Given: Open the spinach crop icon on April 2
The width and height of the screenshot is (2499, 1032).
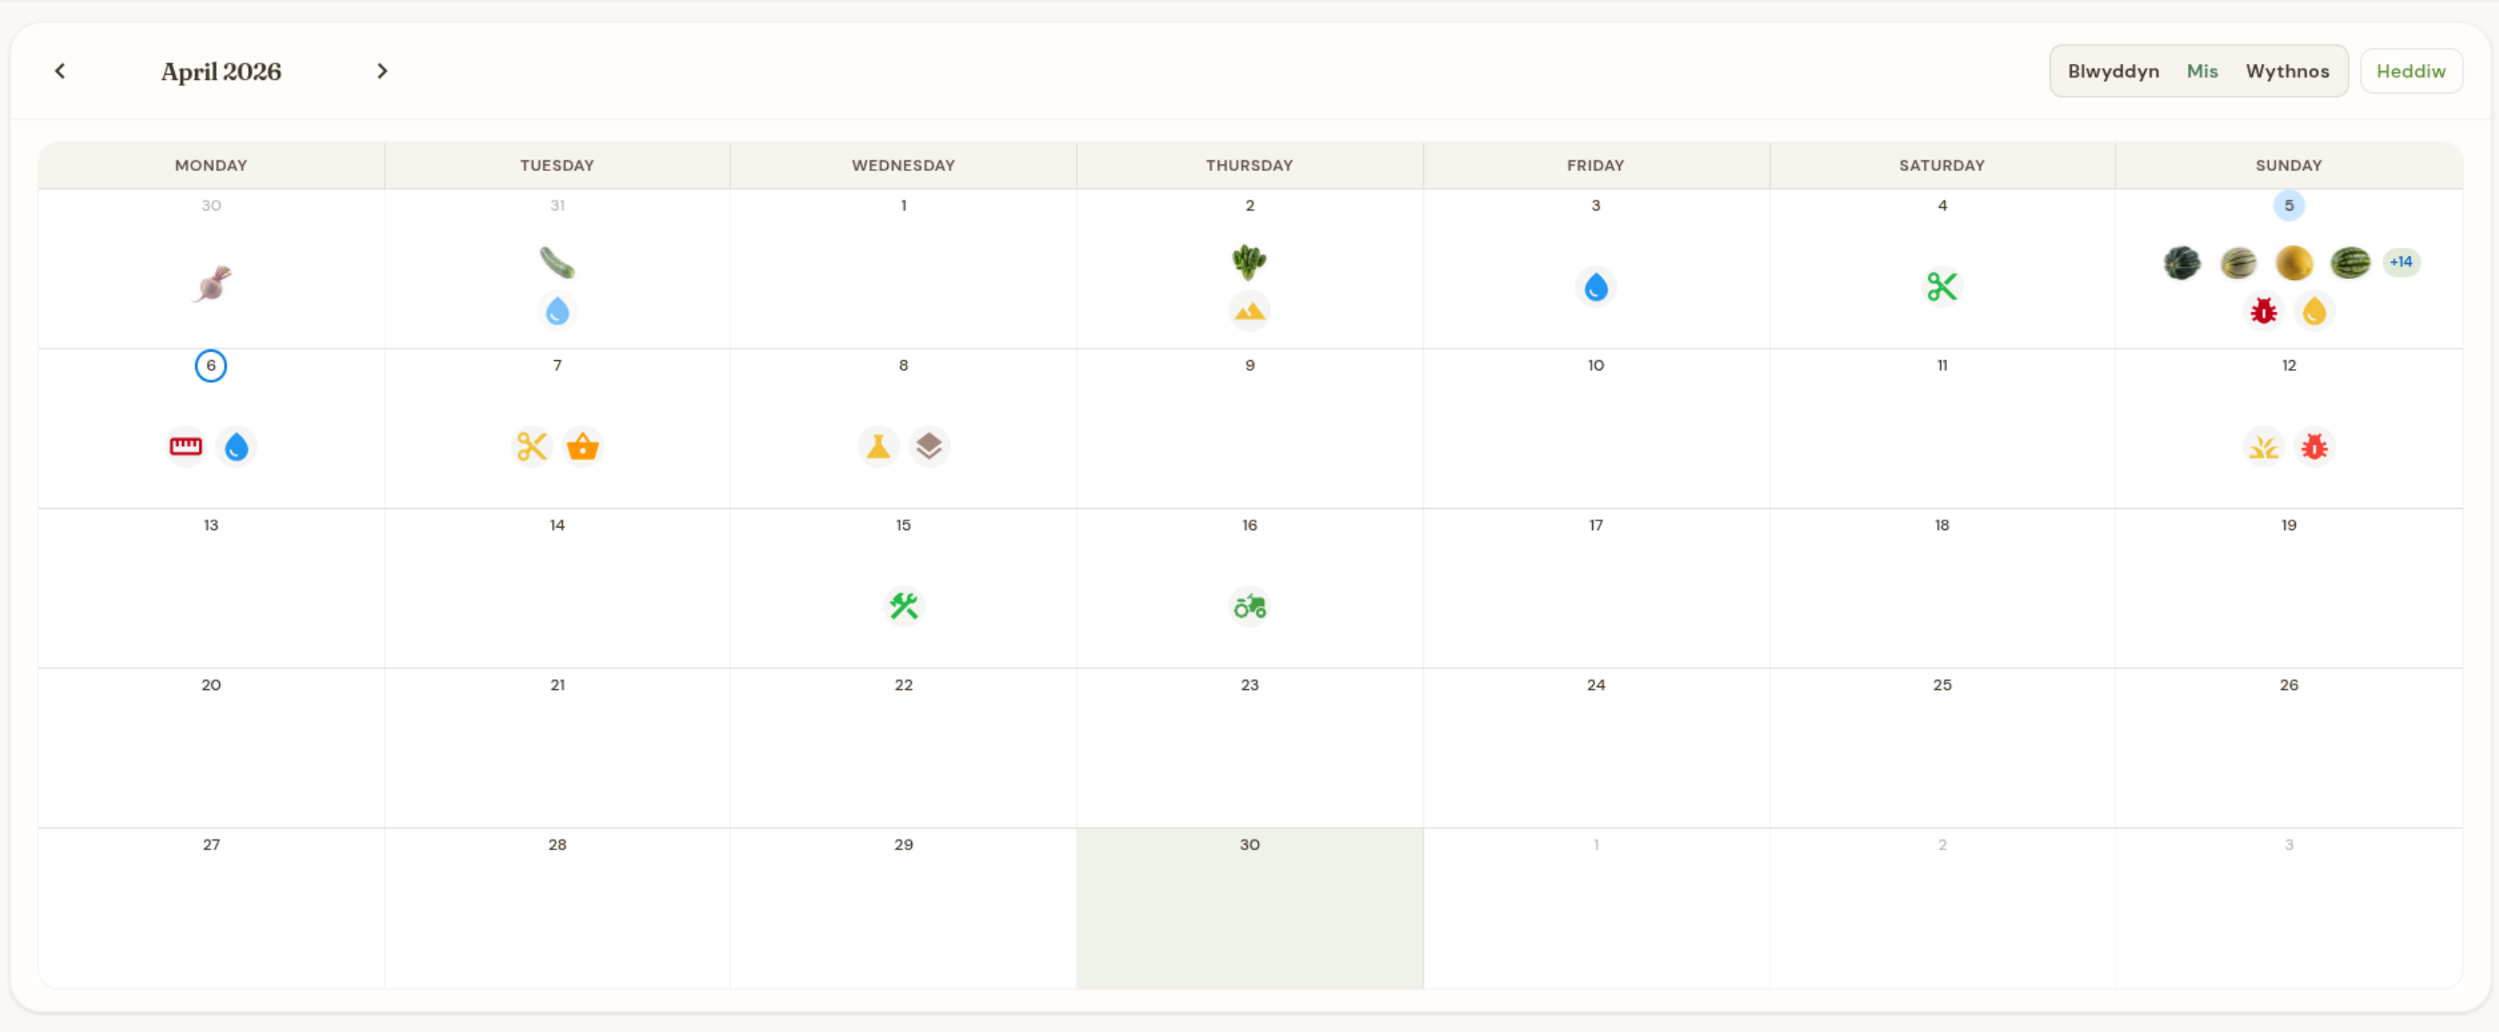Looking at the screenshot, I should 1250,262.
